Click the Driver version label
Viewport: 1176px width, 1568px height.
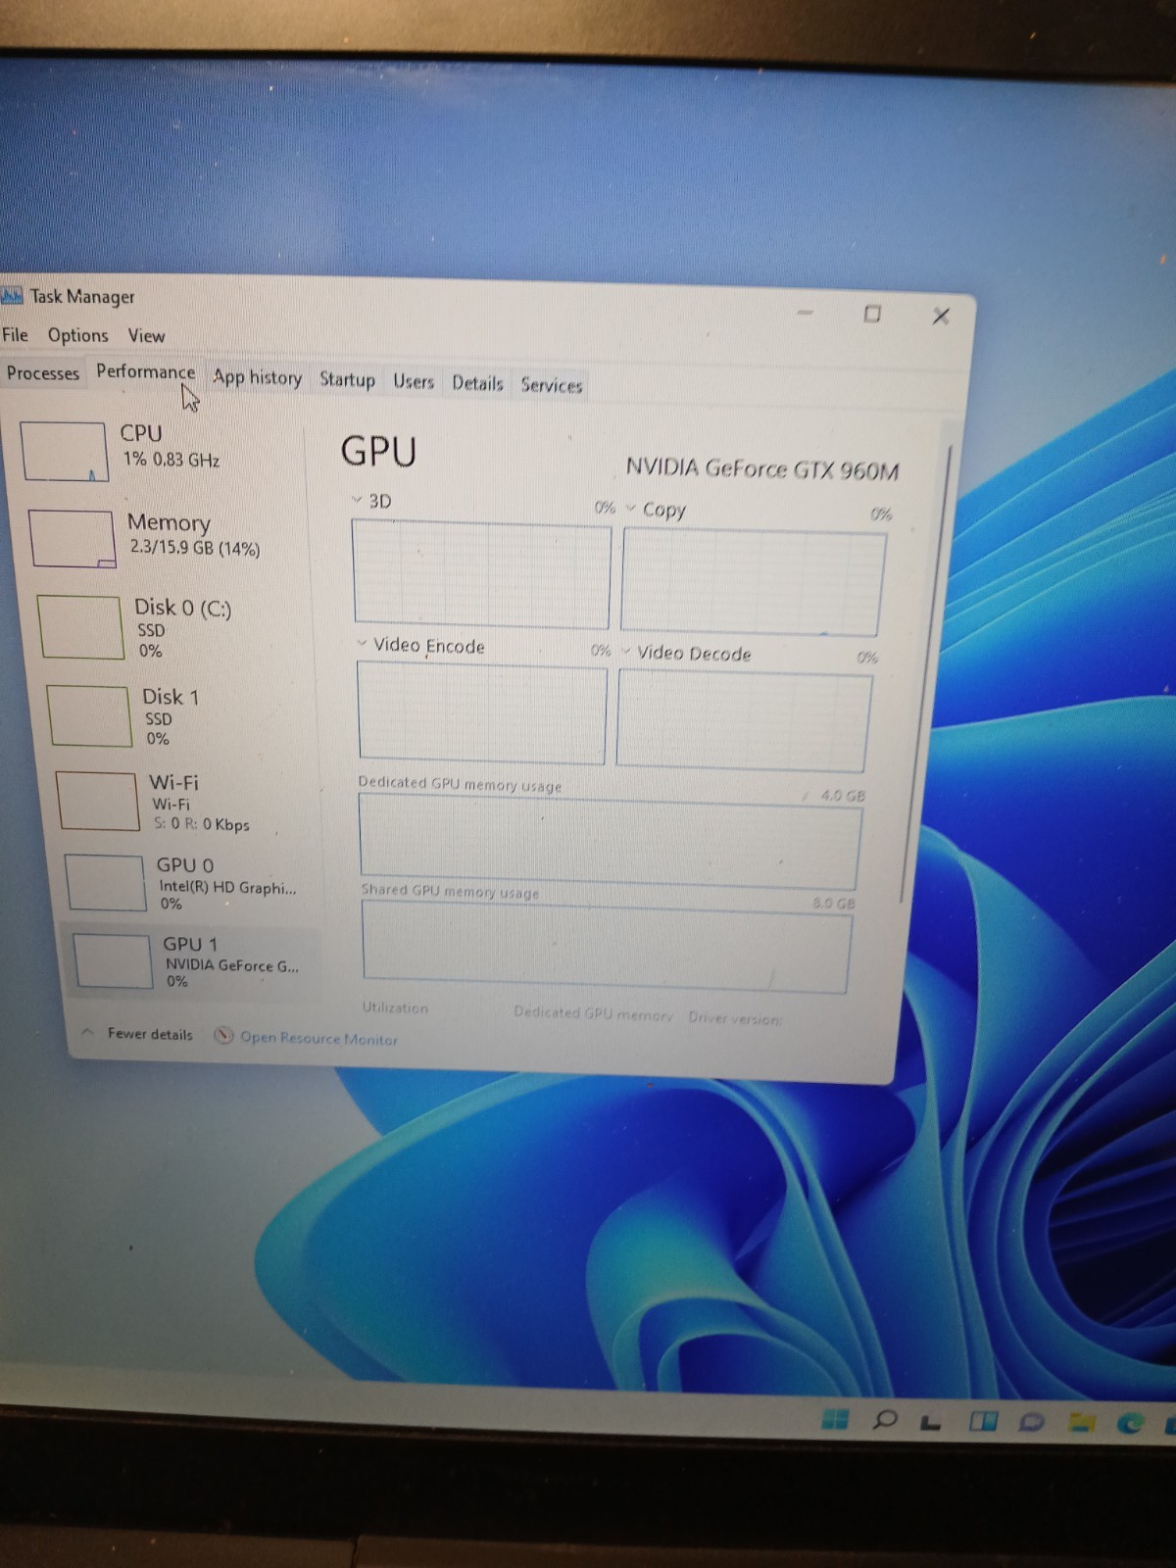(734, 1018)
